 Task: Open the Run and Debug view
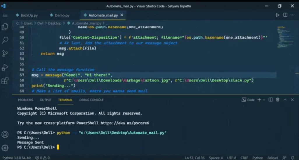[x=5, y=67]
